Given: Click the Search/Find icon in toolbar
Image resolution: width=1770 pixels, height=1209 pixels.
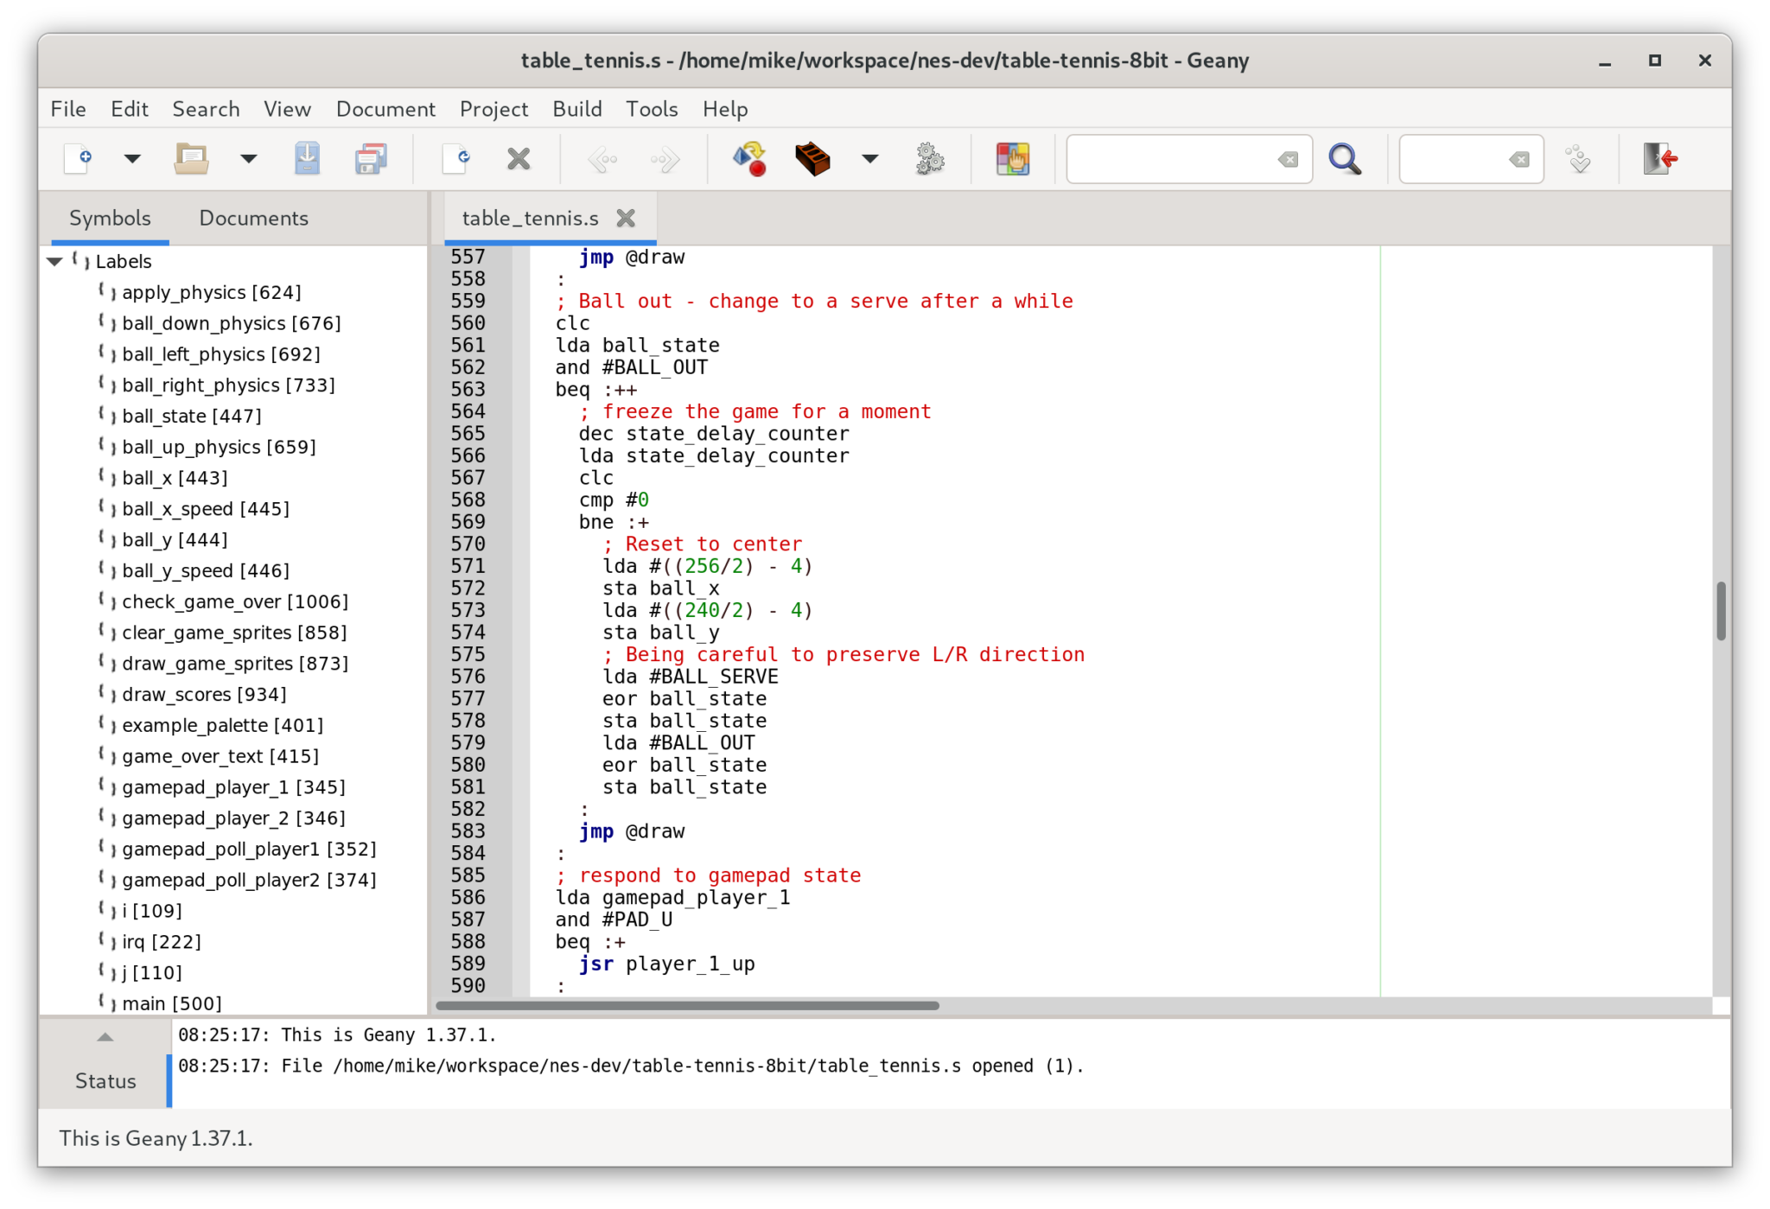Looking at the screenshot, I should [x=1345, y=159].
